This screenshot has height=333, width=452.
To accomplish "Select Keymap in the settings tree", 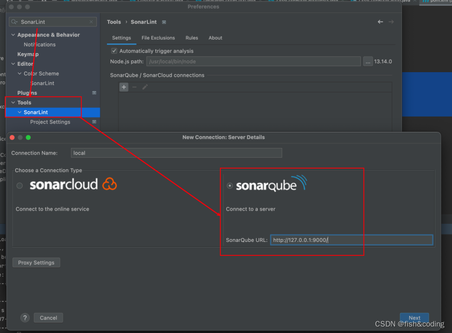I will click(28, 54).
